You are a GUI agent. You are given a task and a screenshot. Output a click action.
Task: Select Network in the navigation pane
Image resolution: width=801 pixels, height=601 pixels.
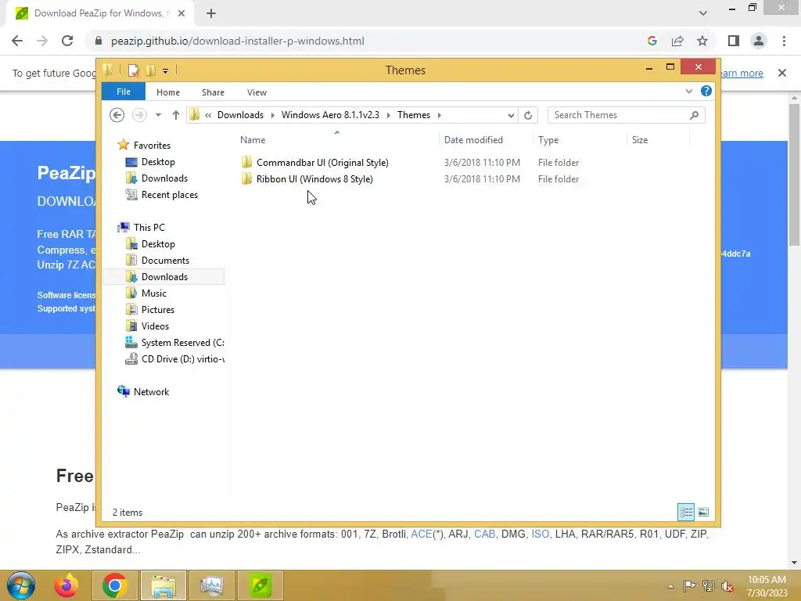pyautogui.click(x=151, y=392)
